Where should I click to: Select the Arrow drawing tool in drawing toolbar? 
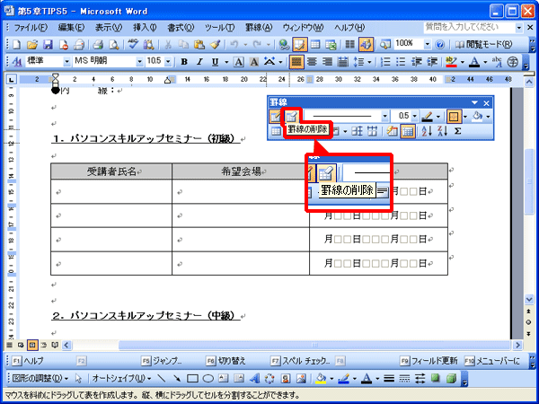tap(177, 379)
